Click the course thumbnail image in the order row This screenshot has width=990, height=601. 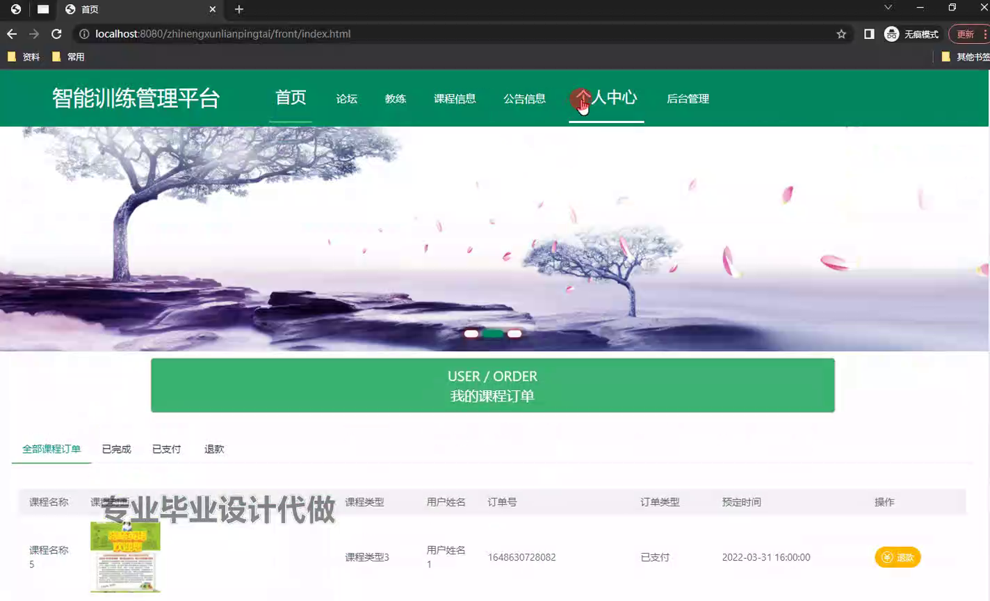pyautogui.click(x=125, y=557)
